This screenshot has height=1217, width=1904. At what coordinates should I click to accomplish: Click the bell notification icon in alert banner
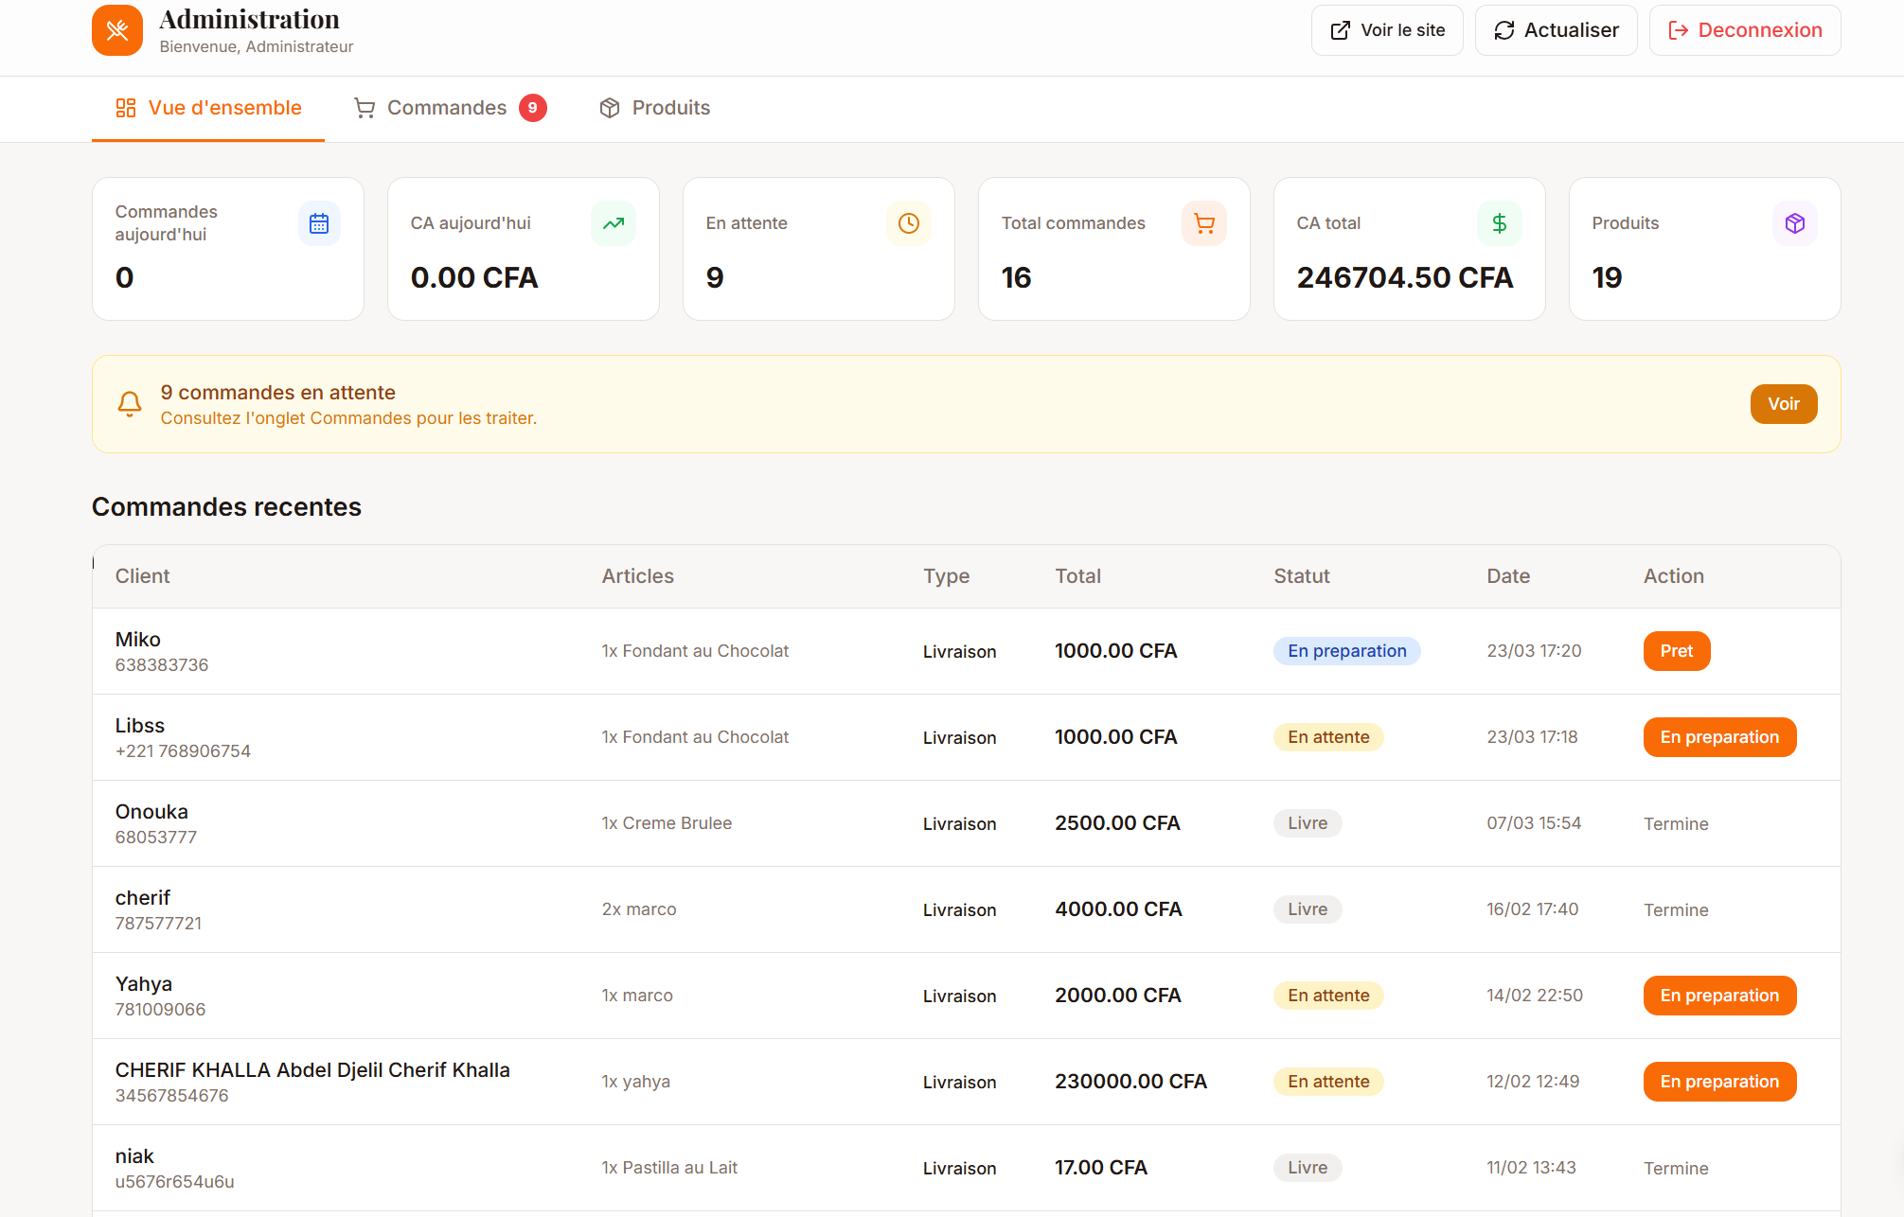pyautogui.click(x=130, y=404)
